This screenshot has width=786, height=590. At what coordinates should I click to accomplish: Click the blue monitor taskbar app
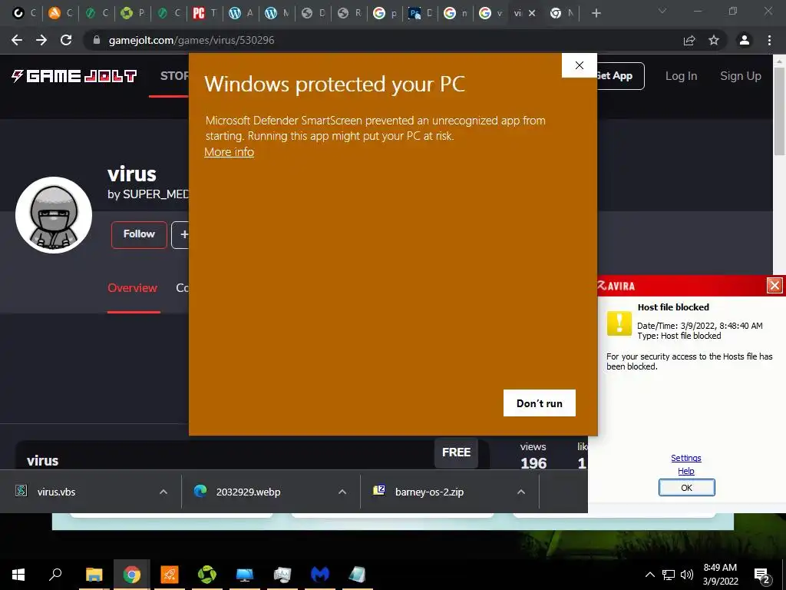(245, 575)
